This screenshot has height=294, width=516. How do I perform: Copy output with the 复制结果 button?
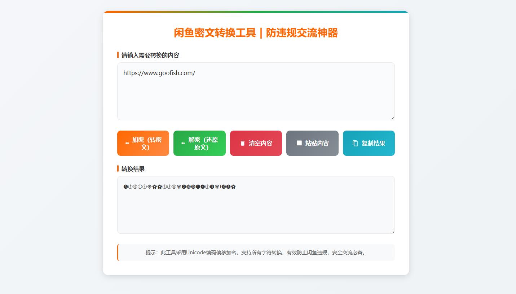(369, 143)
